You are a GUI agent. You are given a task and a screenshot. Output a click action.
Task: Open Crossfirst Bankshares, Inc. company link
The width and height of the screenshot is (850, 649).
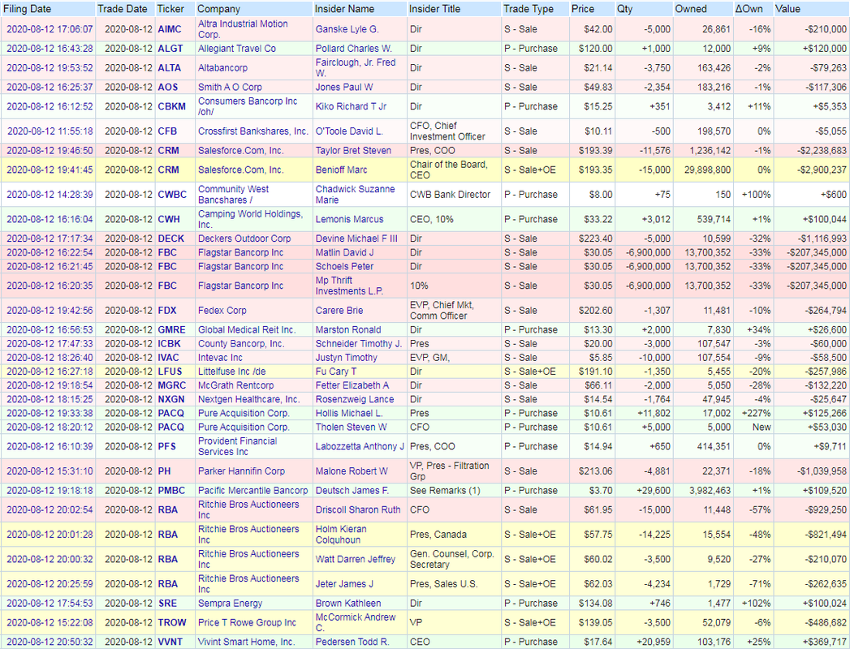click(x=253, y=131)
